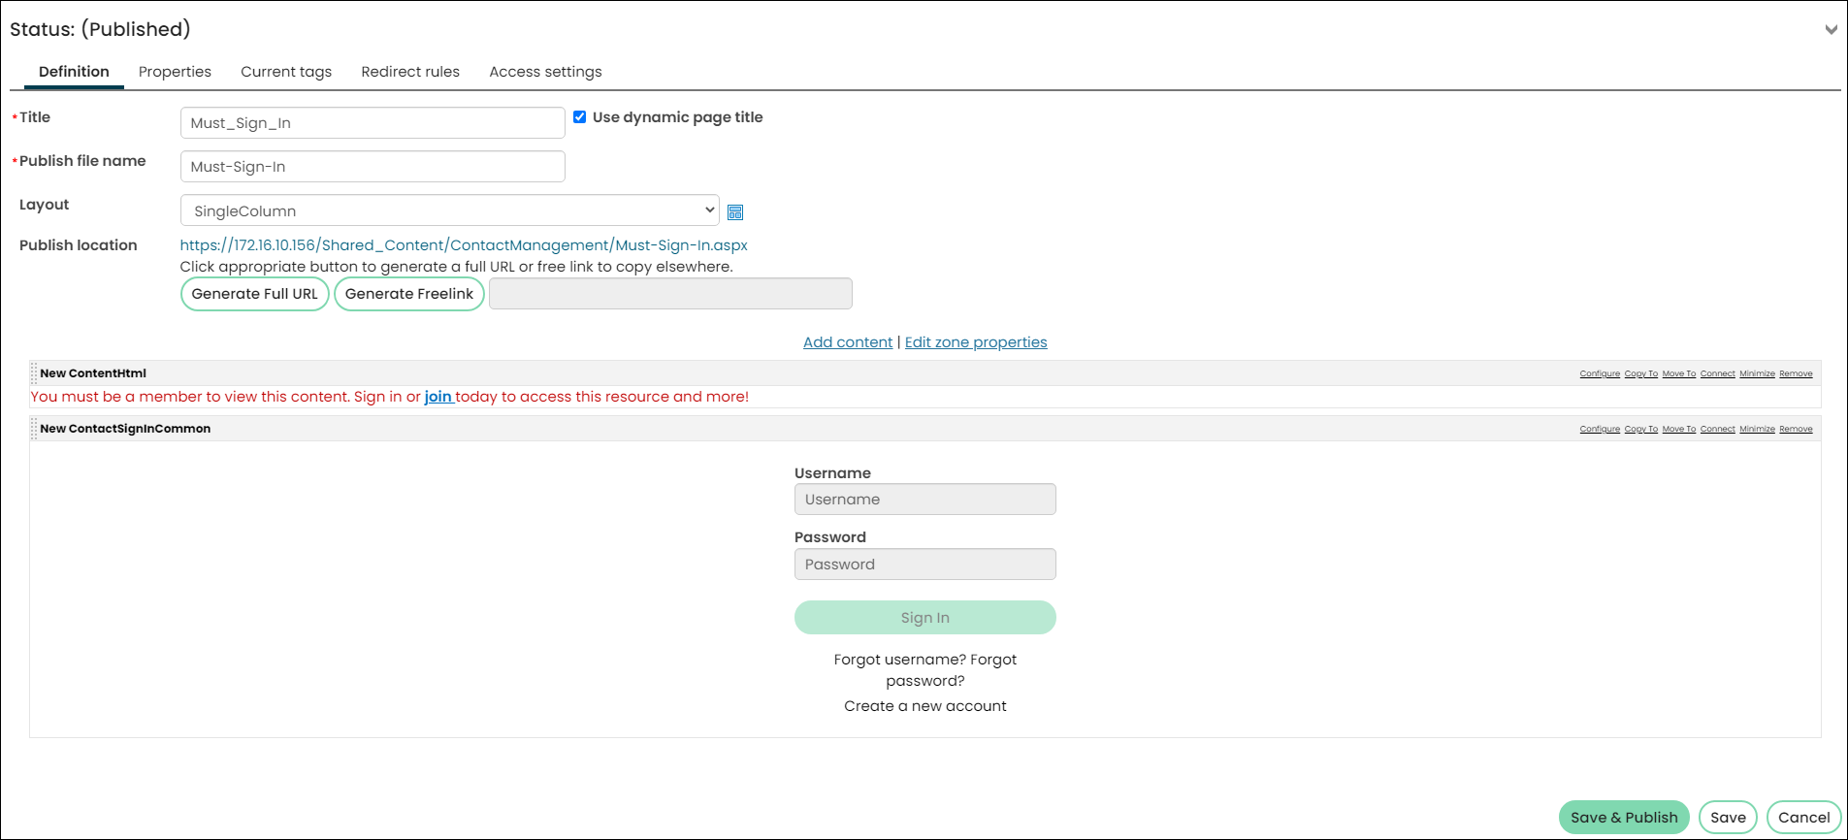This screenshot has height=840, width=1848.
Task: Open the Access settings tab
Action: [545, 72]
